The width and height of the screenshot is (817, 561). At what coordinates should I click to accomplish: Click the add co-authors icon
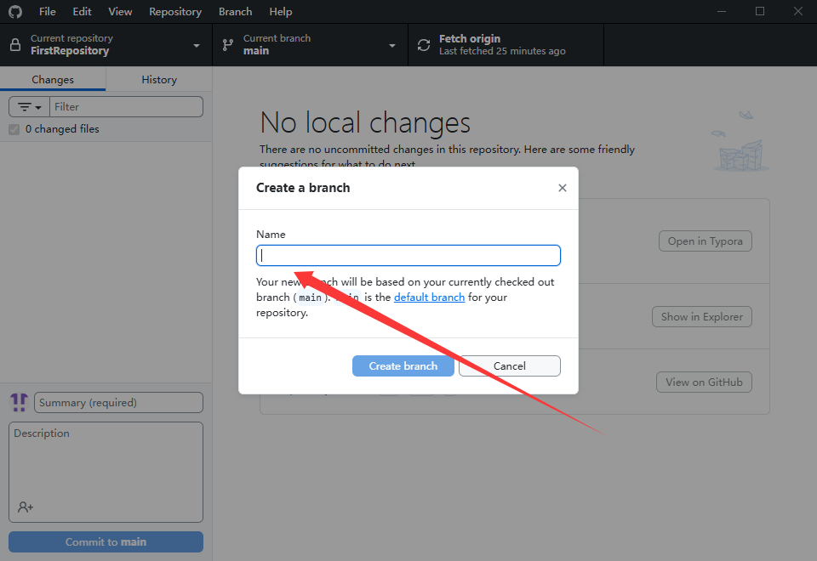[x=26, y=507]
